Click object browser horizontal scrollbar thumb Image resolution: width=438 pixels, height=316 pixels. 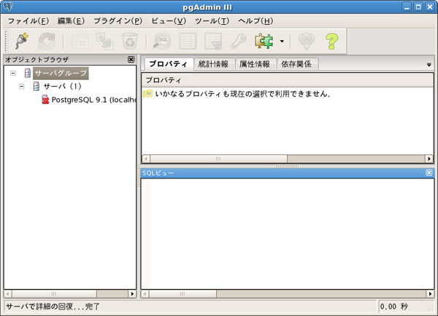54,293
